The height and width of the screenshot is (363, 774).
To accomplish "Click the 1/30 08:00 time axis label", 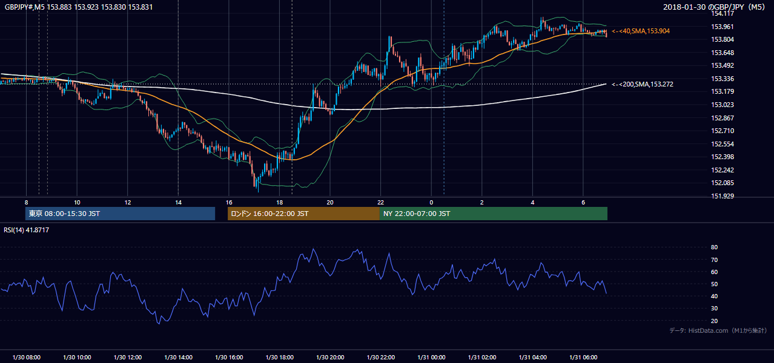I will click(26, 358).
